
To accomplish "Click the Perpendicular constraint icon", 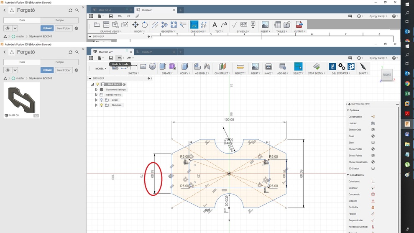I will (x=373, y=220).
